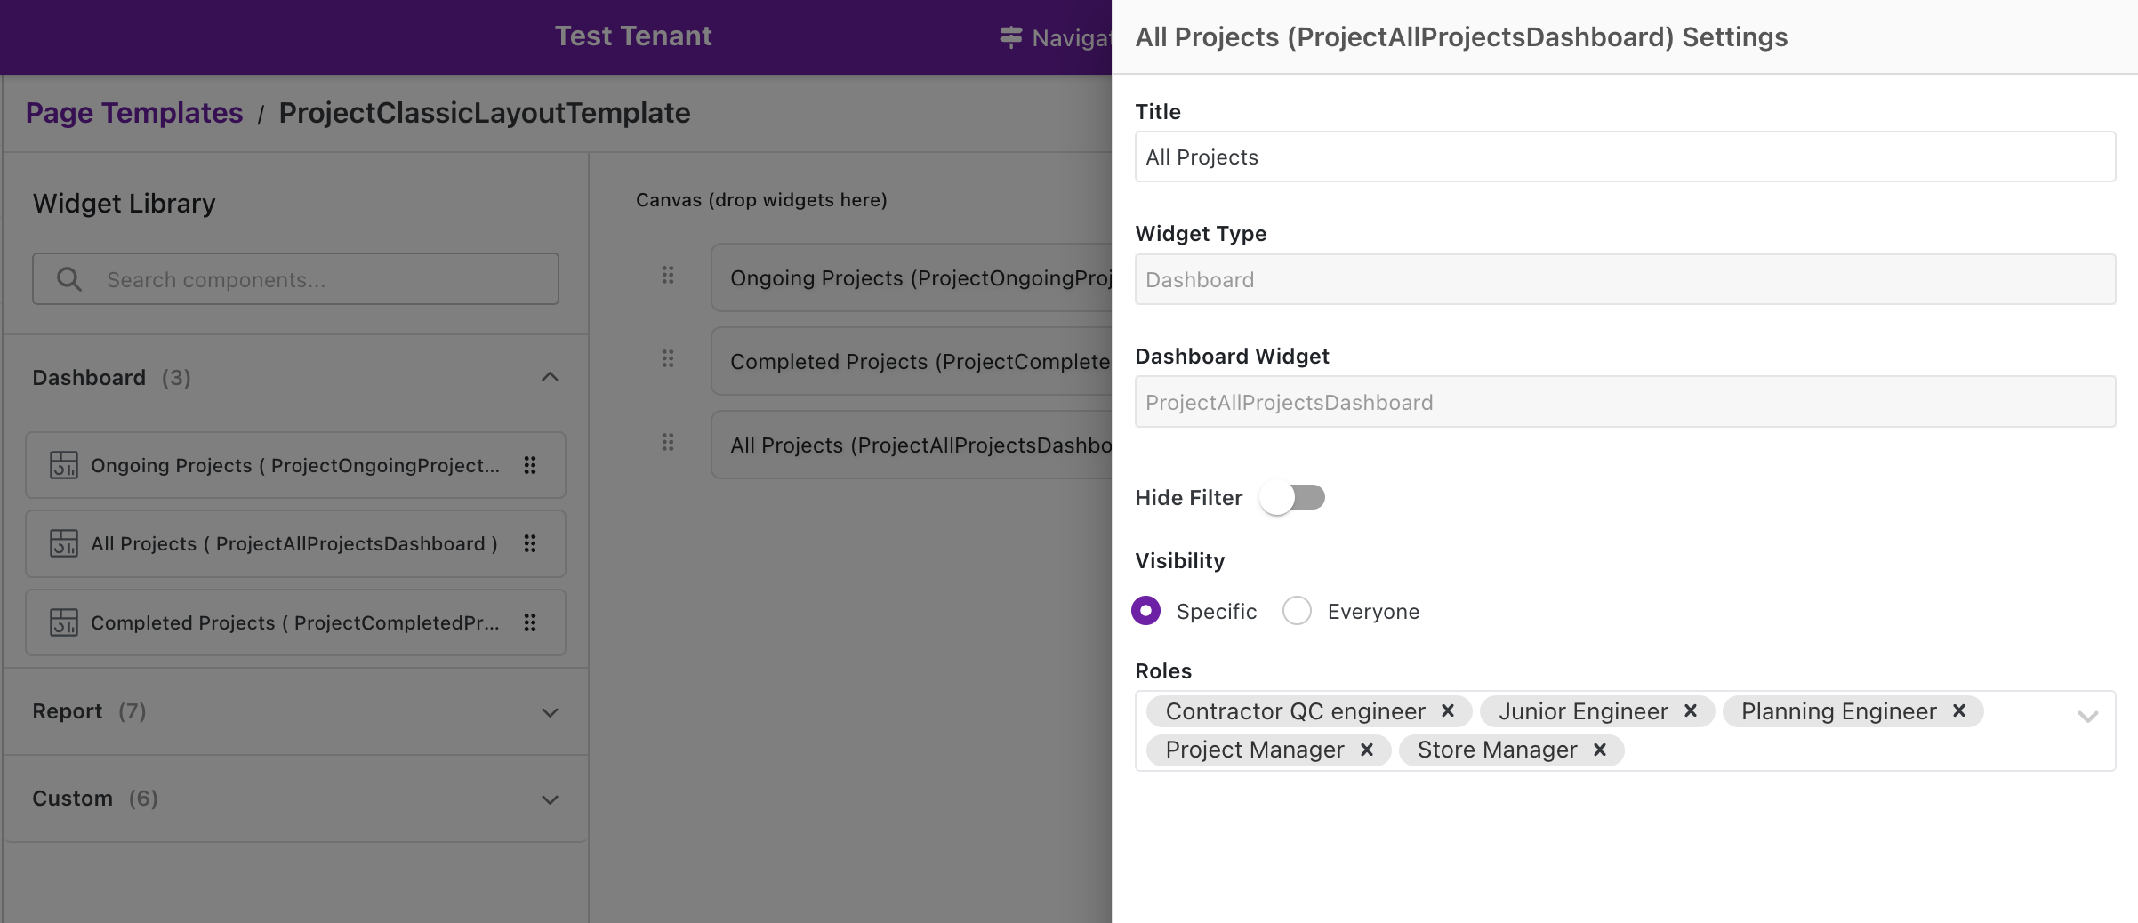The image size is (2138, 923).
Task: Select Ongoing Projects widget on the canvas
Action: [x=912, y=278]
